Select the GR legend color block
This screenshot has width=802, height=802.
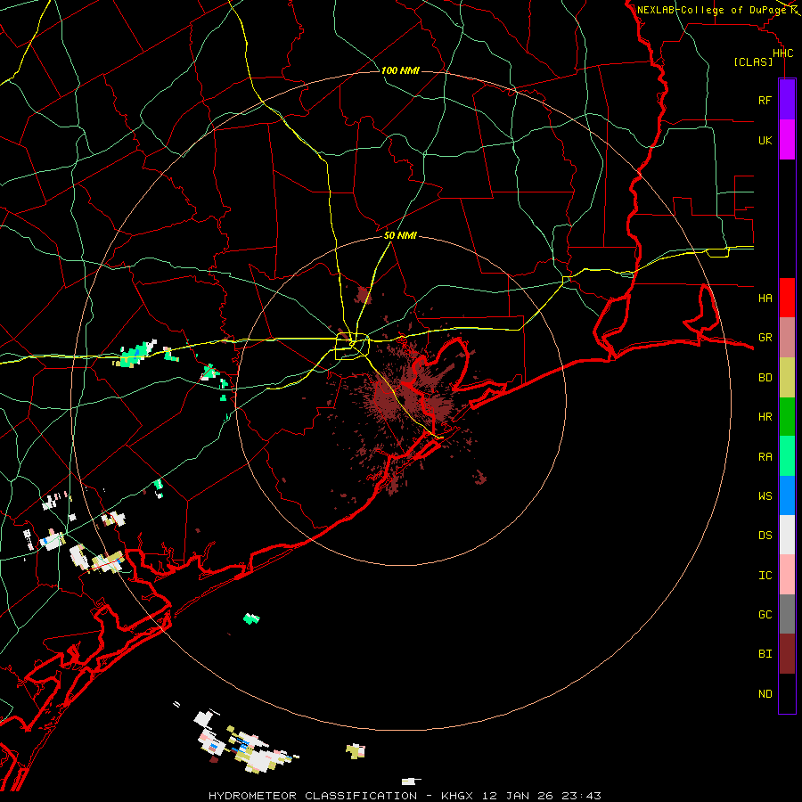tap(787, 338)
